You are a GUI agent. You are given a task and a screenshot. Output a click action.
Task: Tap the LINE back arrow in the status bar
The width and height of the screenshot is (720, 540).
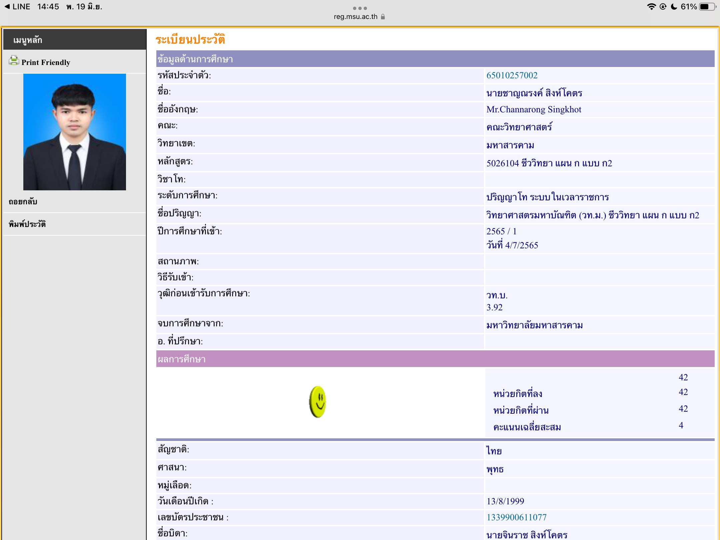17,7
